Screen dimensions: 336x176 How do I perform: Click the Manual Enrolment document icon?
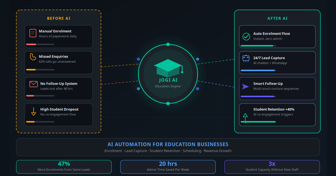(33, 33)
